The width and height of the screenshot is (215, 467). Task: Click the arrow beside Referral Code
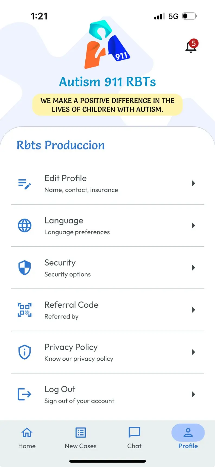(193, 310)
